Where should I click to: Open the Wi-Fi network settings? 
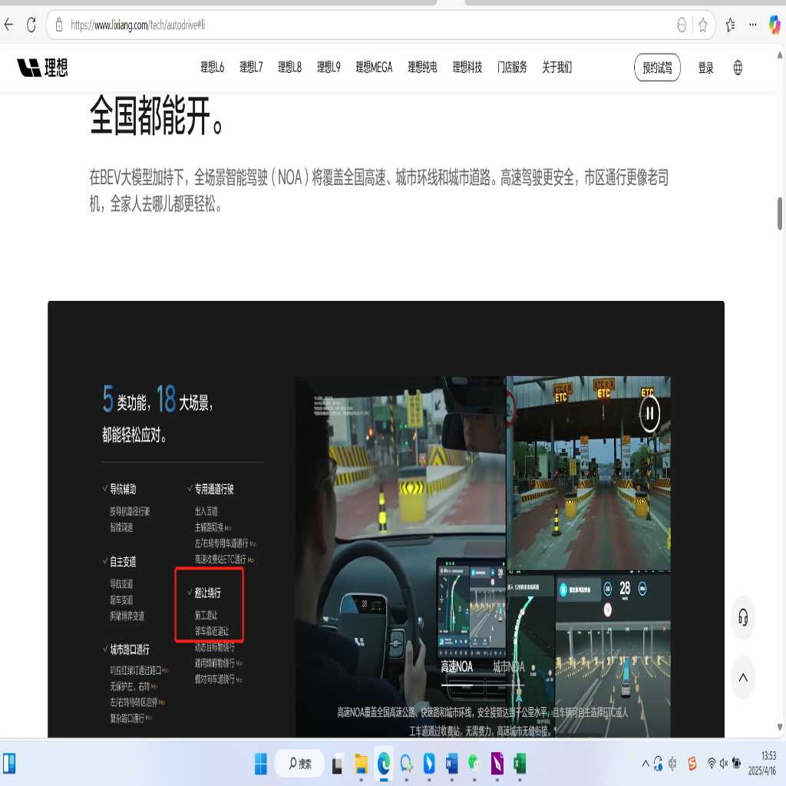click(x=712, y=764)
